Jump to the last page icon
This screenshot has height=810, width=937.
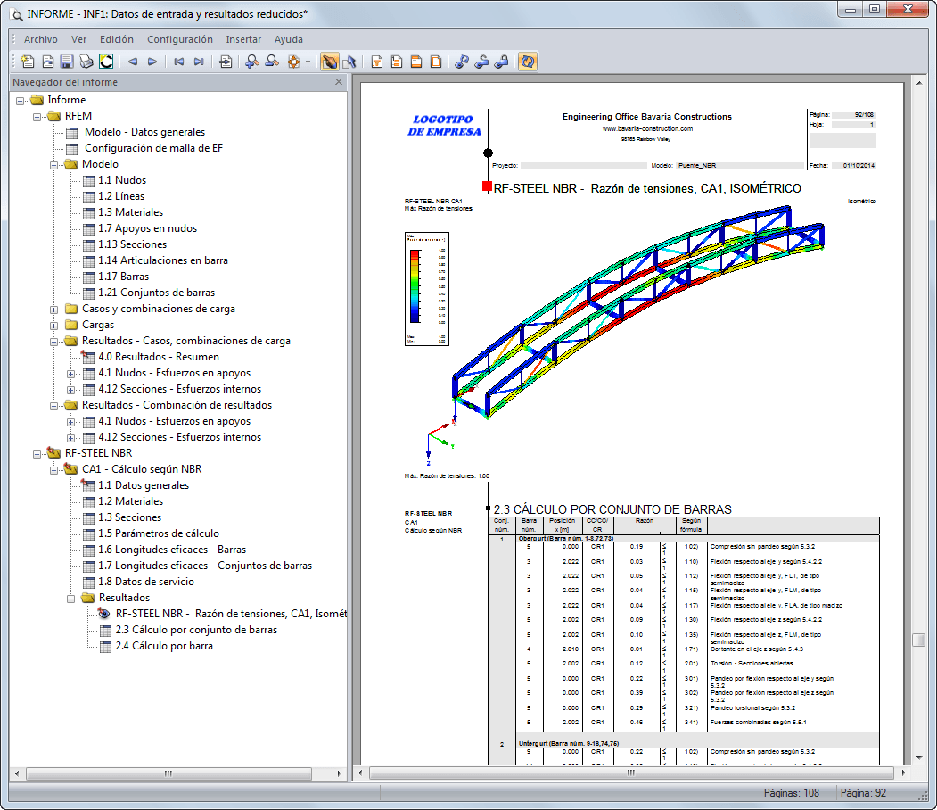point(198,62)
